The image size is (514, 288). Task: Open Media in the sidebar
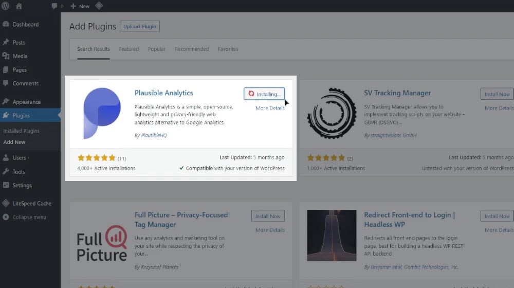pos(20,56)
